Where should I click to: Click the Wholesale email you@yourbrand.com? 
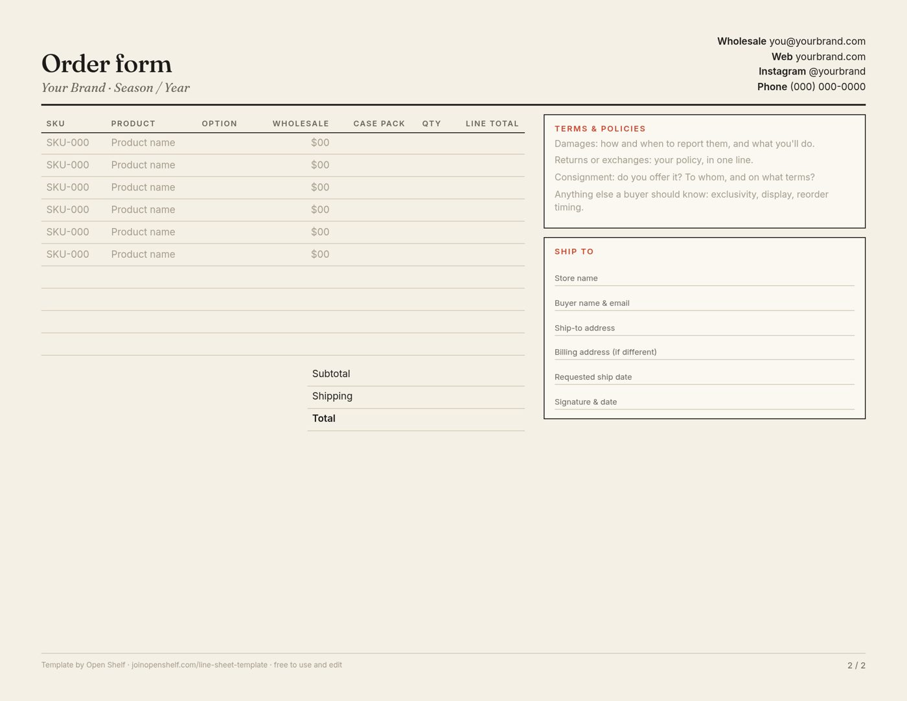(817, 41)
